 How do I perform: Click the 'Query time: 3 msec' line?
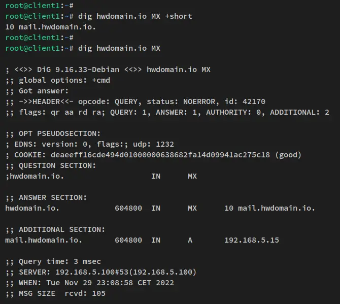(x=53, y=261)
